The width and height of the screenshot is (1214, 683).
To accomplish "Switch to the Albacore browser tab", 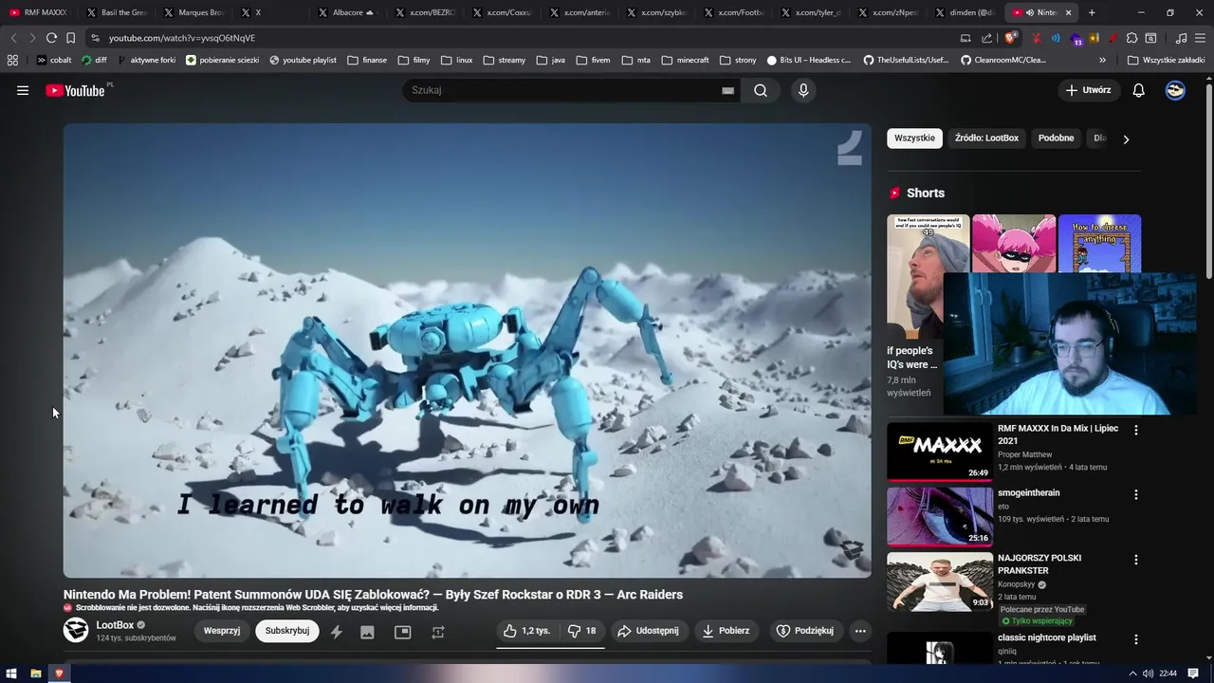I will (347, 12).
